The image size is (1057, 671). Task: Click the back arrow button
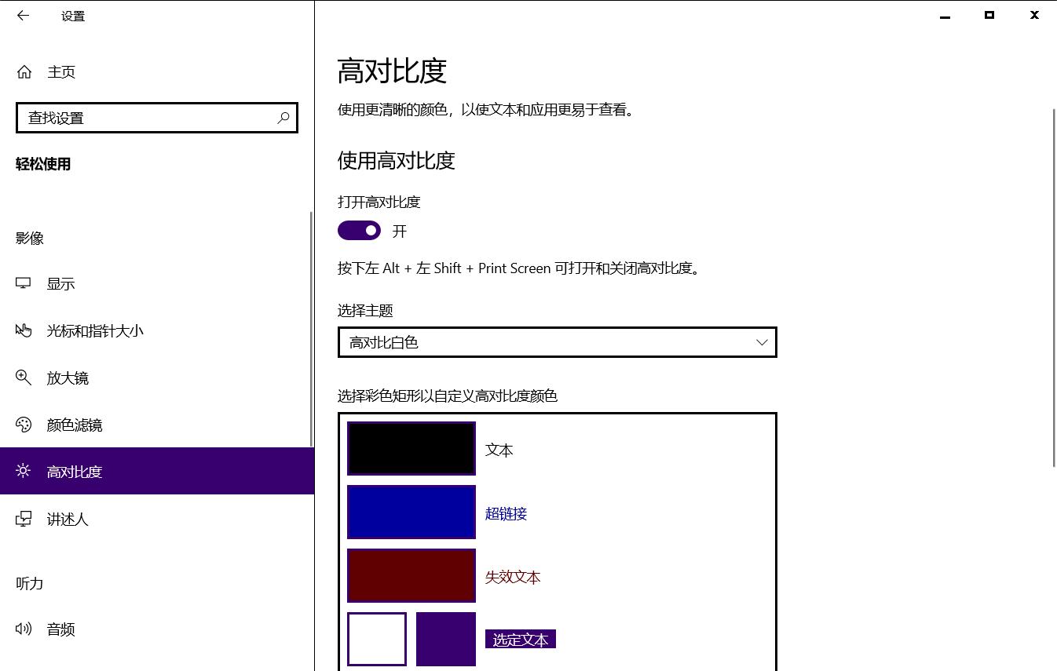(x=22, y=15)
